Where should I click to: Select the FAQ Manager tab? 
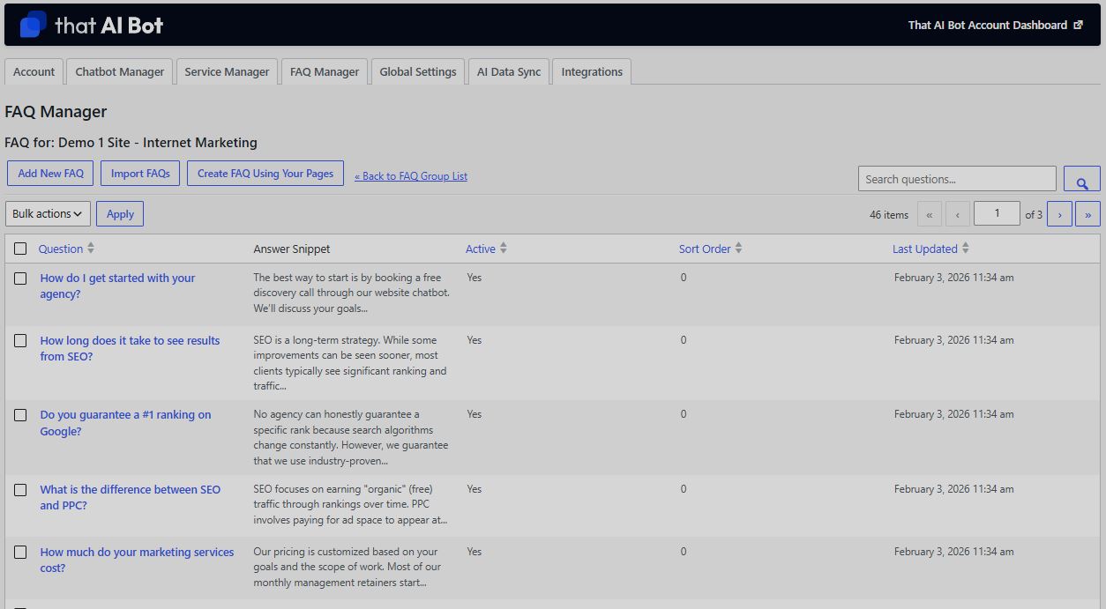pos(325,71)
